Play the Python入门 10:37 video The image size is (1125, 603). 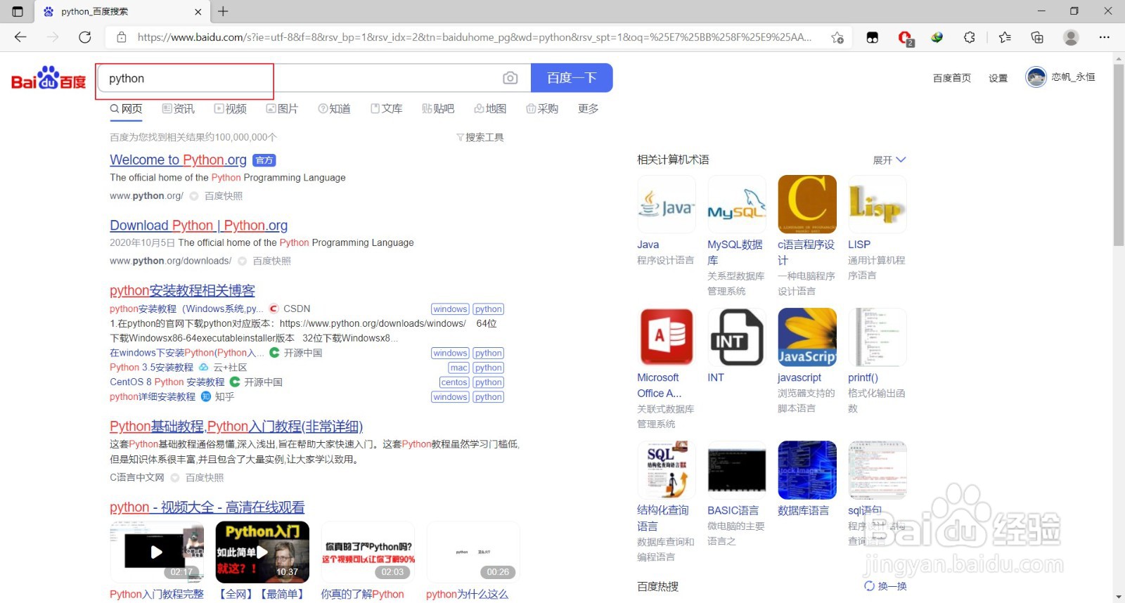point(262,552)
